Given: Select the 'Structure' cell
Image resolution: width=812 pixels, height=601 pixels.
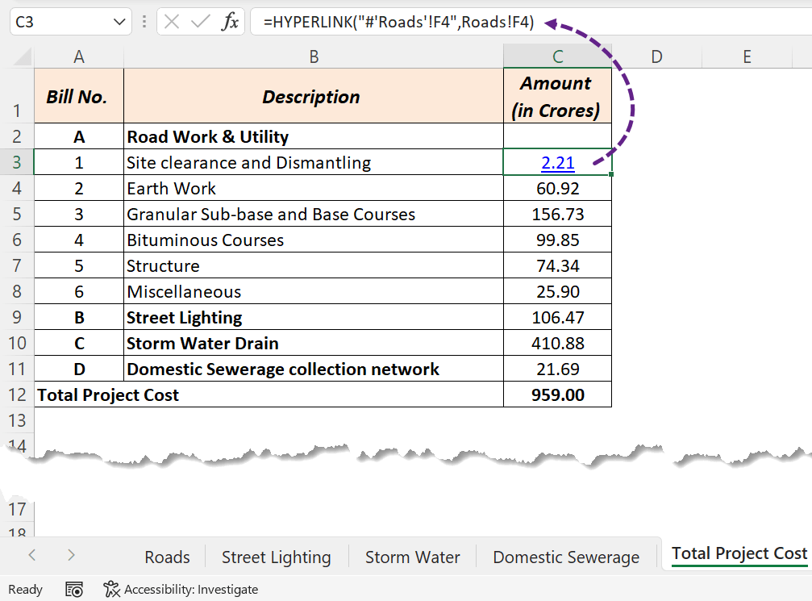Looking at the screenshot, I should click(314, 265).
